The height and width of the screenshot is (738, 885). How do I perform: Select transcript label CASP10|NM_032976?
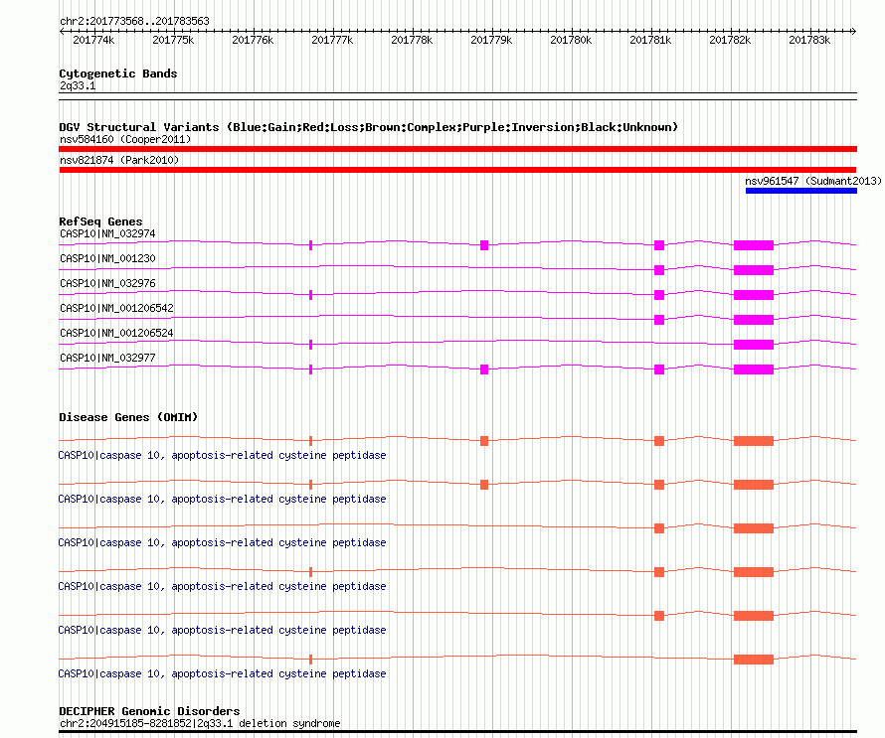point(107,284)
